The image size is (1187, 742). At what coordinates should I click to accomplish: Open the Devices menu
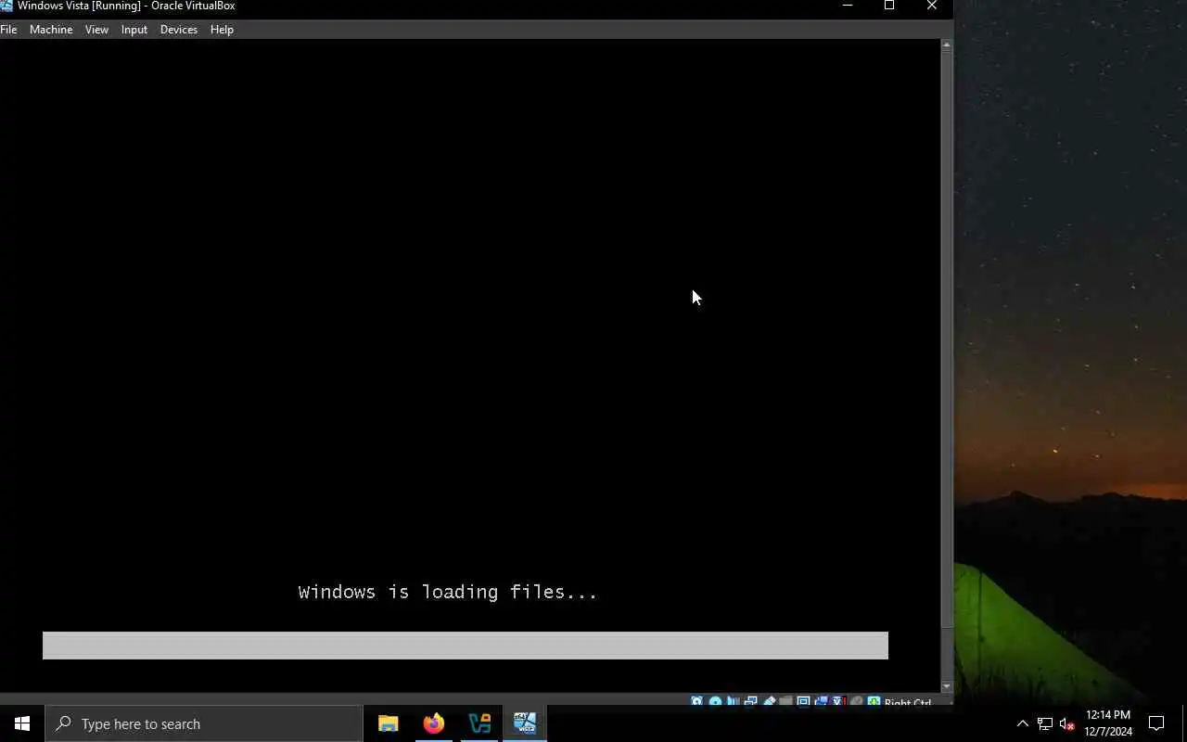[x=179, y=30]
